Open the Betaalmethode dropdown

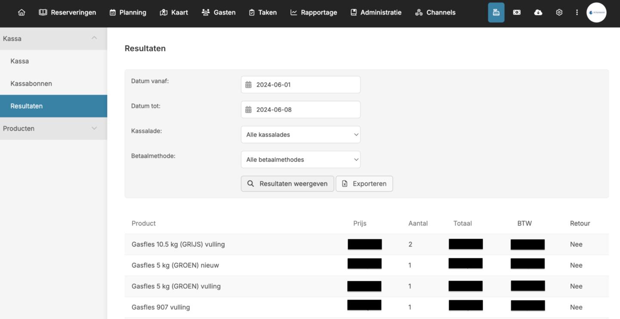pos(300,160)
